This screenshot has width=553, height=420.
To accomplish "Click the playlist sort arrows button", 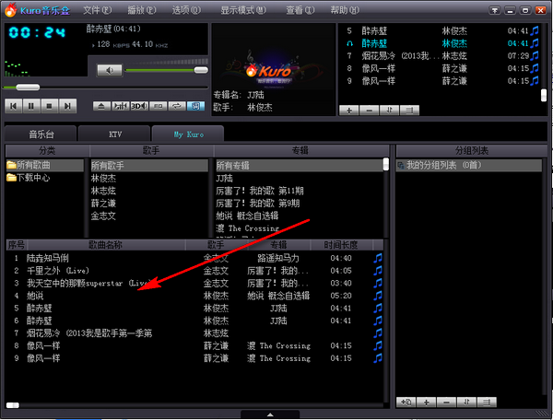I will (x=389, y=111).
